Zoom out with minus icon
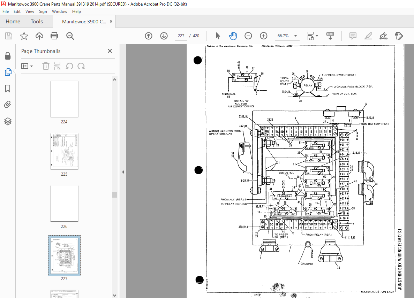This screenshot has height=298, width=414. click(248, 36)
